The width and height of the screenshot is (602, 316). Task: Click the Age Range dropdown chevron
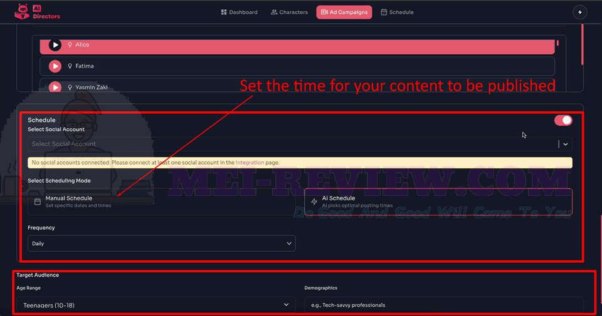[286, 305]
